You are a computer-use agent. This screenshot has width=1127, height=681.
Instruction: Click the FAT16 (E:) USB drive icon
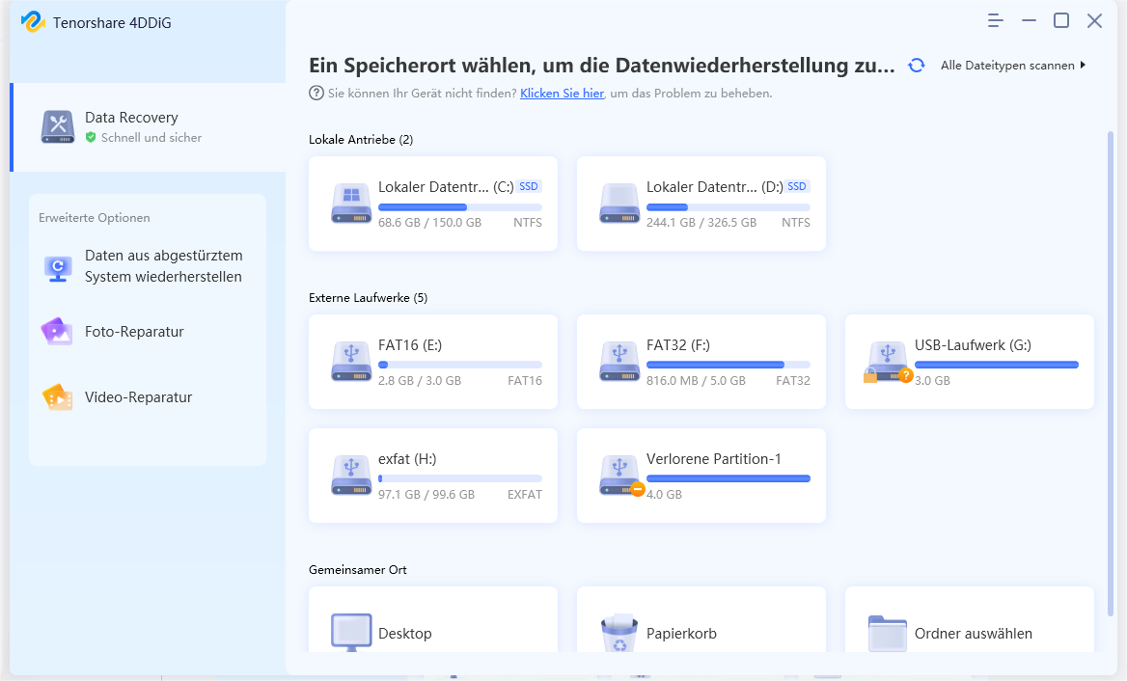pyautogui.click(x=351, y=362)
